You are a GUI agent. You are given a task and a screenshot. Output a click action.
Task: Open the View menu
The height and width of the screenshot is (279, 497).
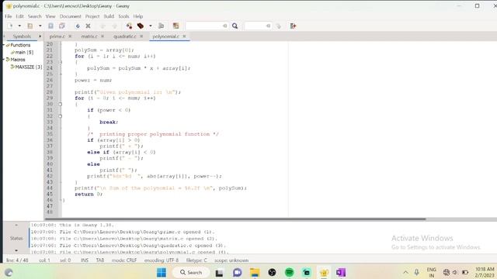[50, 16]
